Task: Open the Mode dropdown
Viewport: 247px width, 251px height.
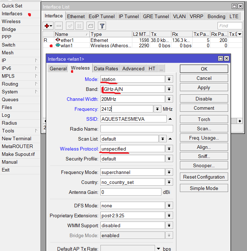Action: pyautogui.click(x=169, y=79)
